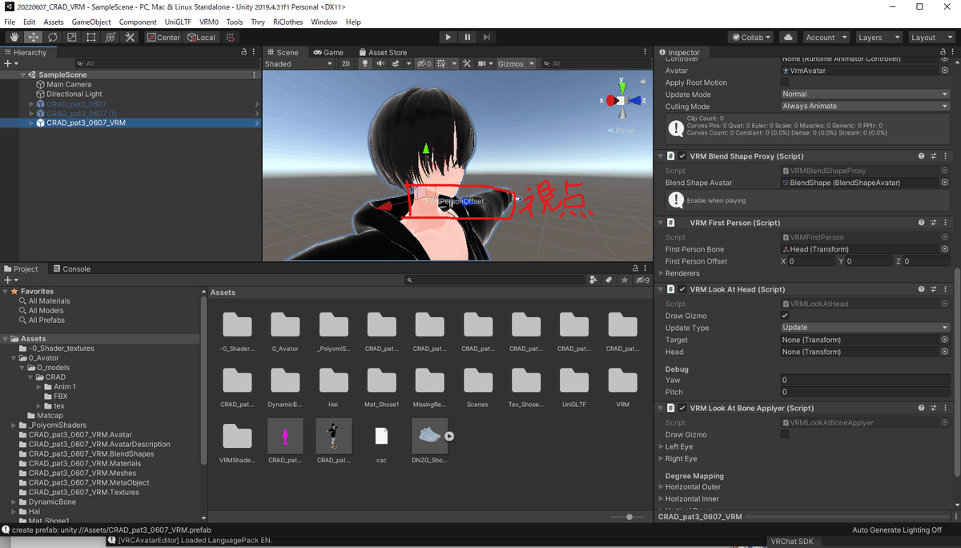Viewport: 961px width, 548px height.
Task: Pick object for Avatar field
Action: (x=945, y=71)
